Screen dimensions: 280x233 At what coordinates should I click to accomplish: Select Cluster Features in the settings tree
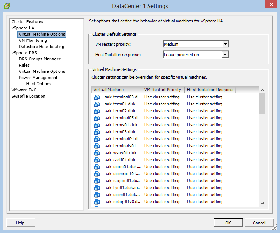point(27,22)
